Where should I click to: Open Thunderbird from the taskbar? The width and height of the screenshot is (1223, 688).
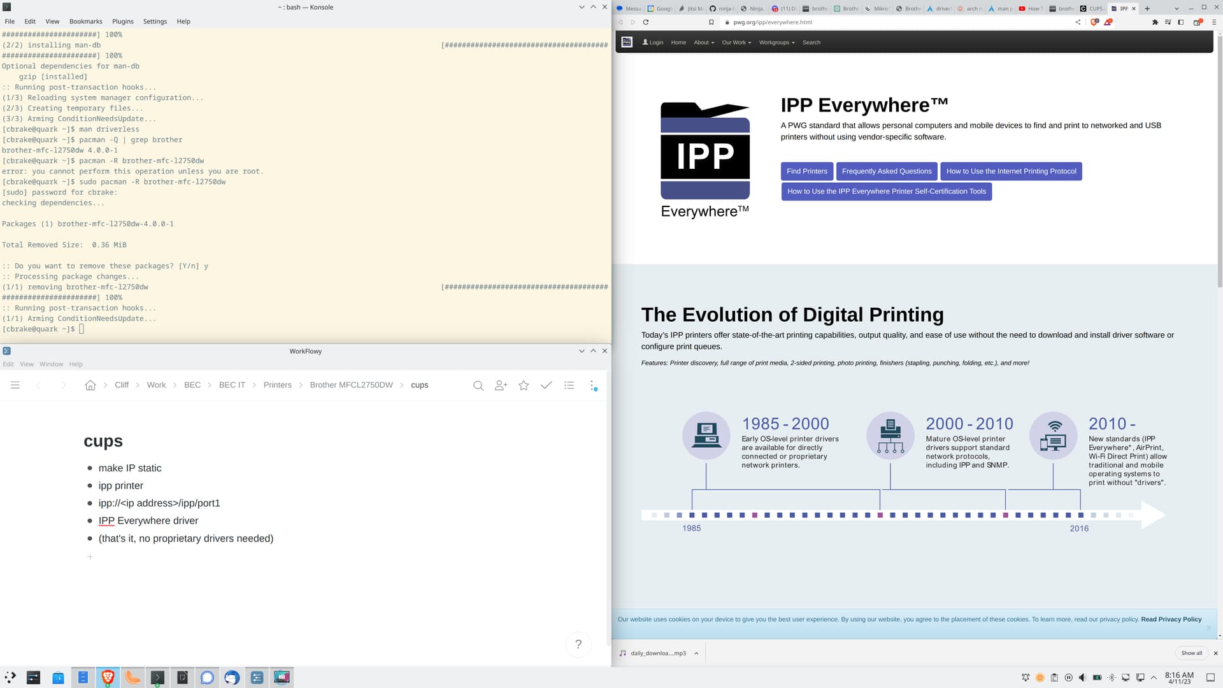tap(232, 677)
